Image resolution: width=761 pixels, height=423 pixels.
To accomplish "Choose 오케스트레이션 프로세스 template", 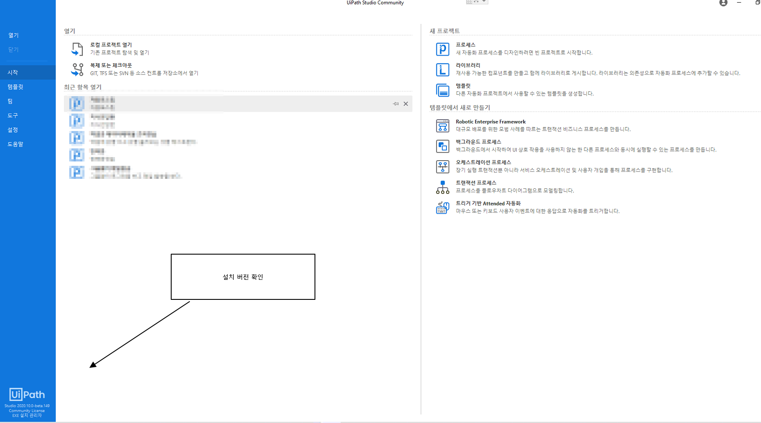I will coord(483,162).
